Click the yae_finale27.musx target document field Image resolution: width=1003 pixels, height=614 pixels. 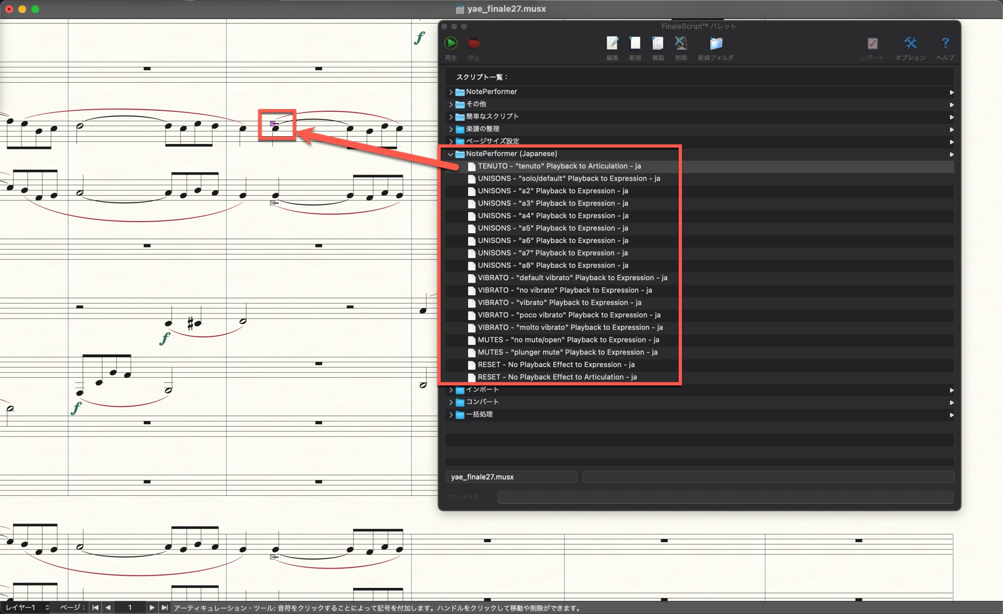tap(511, 477)
